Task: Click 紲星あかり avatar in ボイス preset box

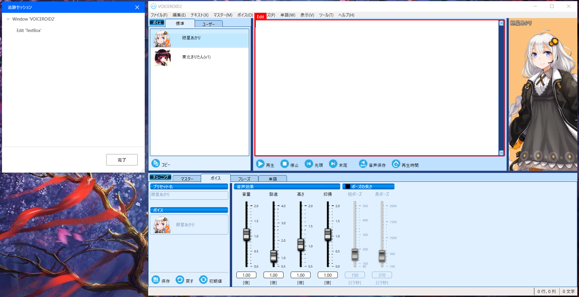Action: (162, 225)
